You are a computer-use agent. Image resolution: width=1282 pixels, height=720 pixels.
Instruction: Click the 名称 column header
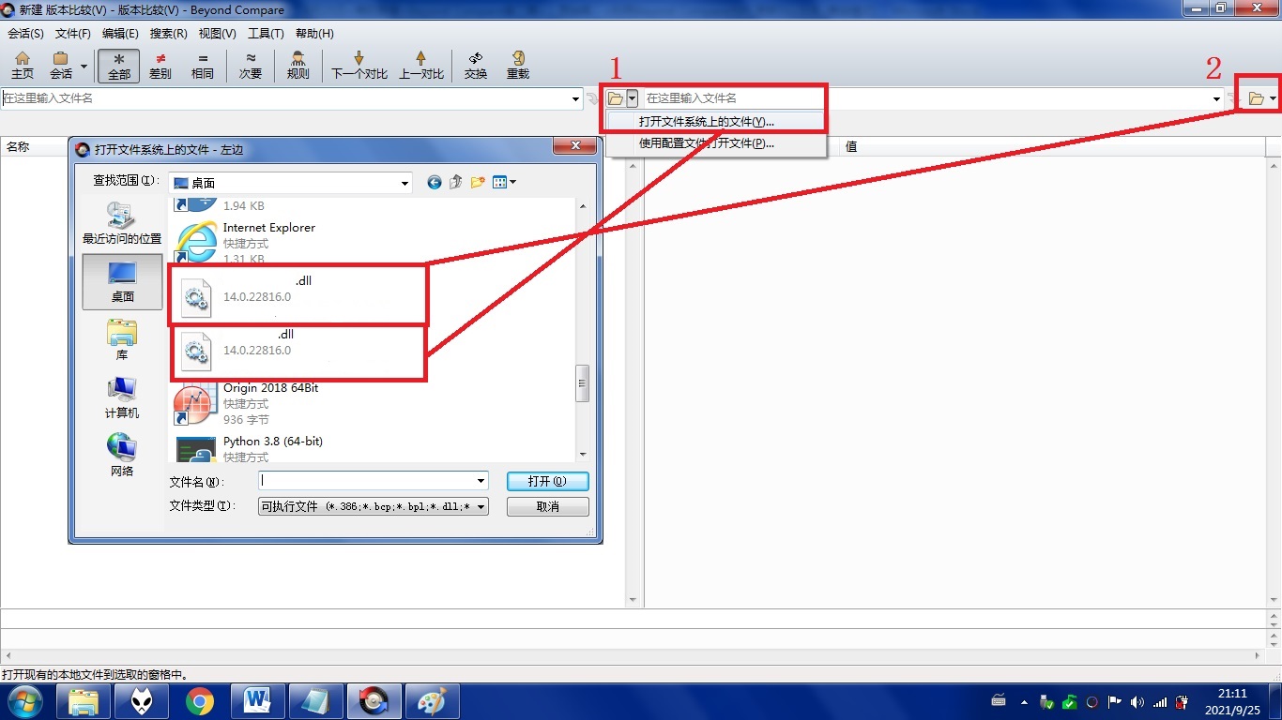tap(18, 146)
